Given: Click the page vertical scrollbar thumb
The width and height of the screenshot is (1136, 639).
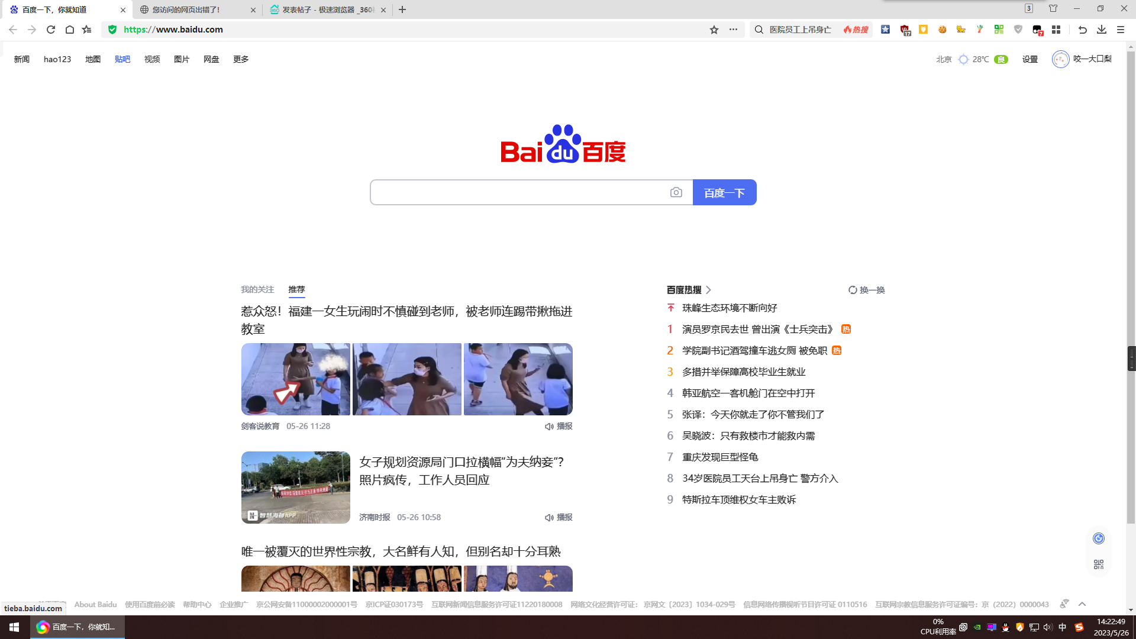Looking at the screenshot, I should pyautogui.click(x=1131, y=287).
